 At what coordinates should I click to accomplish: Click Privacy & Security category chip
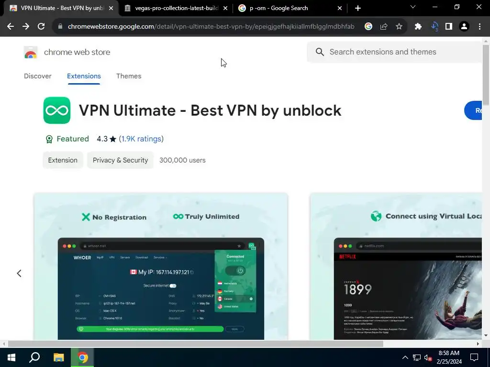(x=120, y=160)
